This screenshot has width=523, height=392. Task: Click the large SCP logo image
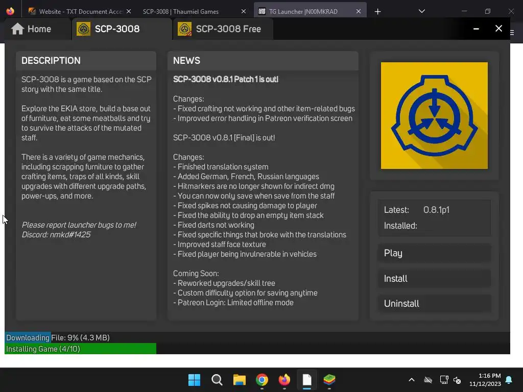tap(434, 116)
